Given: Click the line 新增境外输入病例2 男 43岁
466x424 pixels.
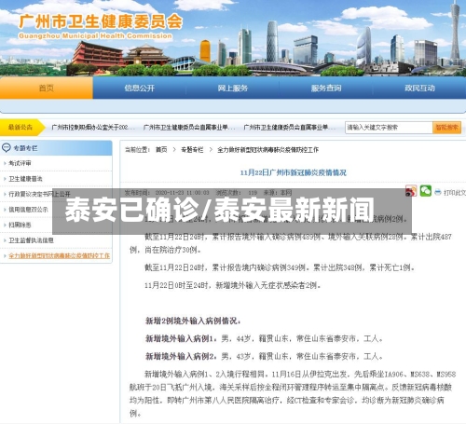Looking at the screenshot, I should click(264, 356).
